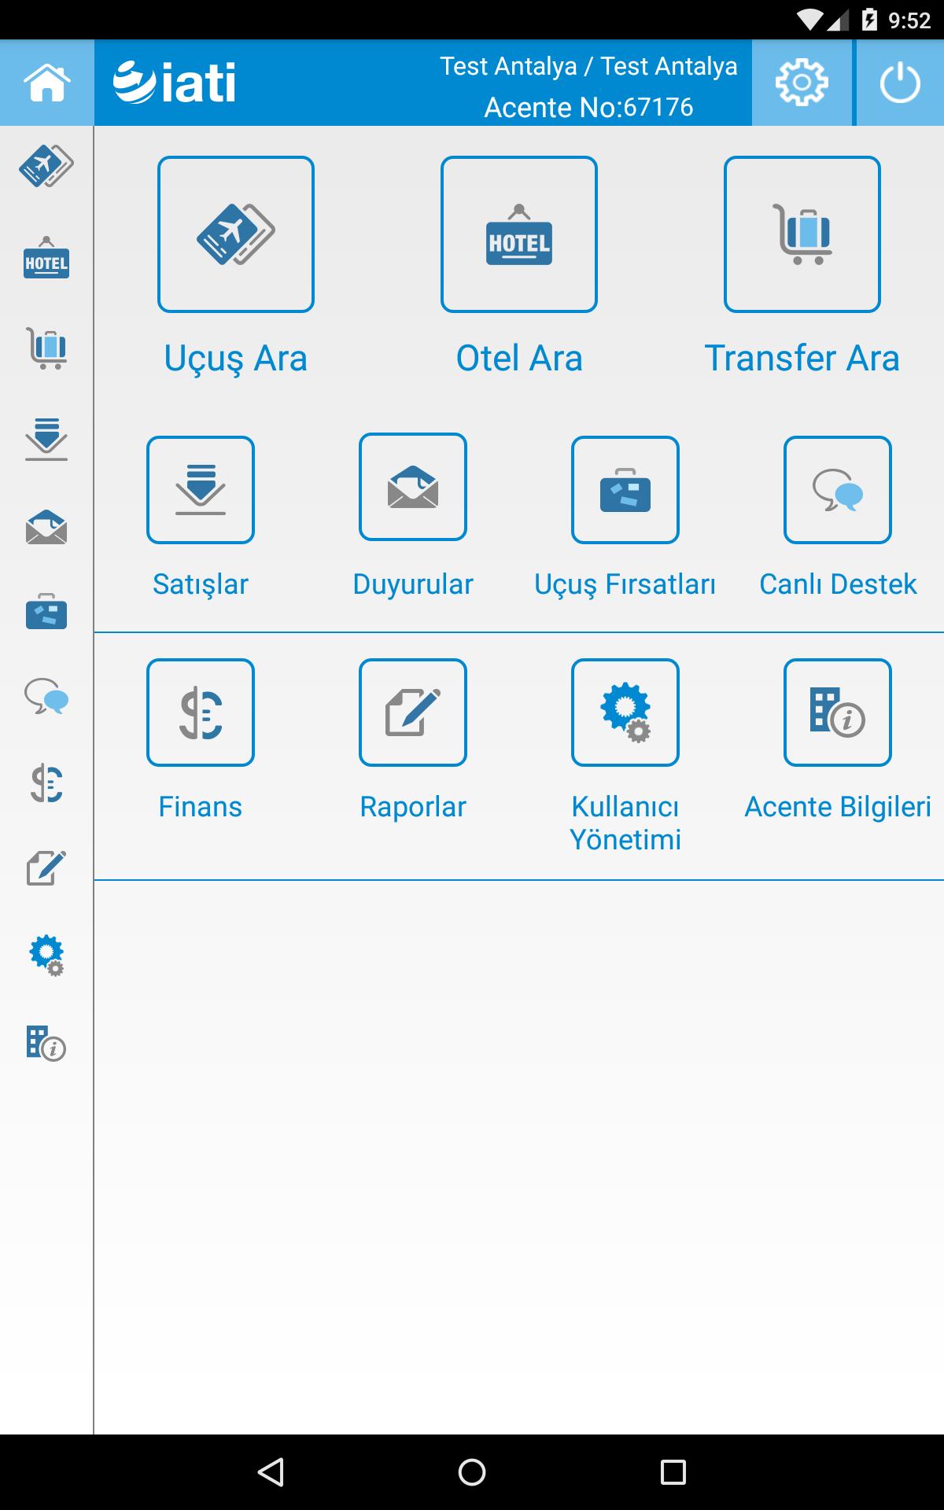
Task: Select the Duyurular label
Action: [413, 585]
